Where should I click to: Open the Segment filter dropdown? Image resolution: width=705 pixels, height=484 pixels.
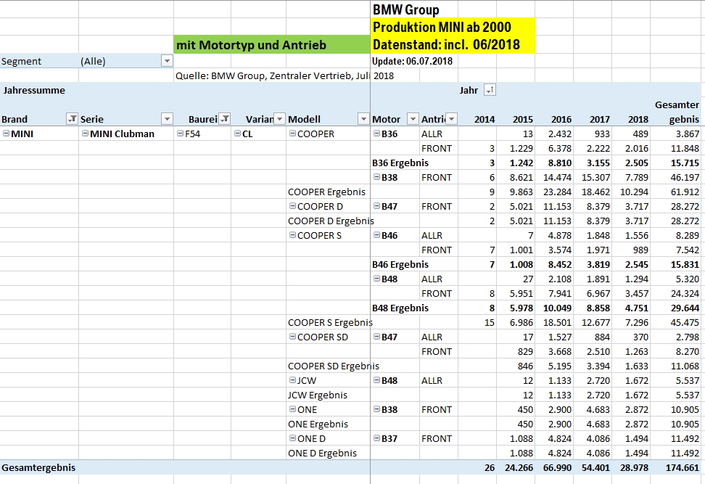point(167,61)
